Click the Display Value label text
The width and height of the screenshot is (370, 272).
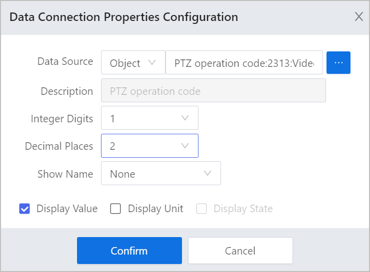(67, 209)
